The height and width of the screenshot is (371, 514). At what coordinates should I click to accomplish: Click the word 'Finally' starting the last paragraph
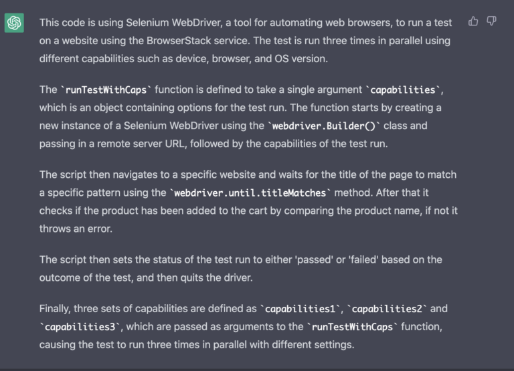[55, 309]
